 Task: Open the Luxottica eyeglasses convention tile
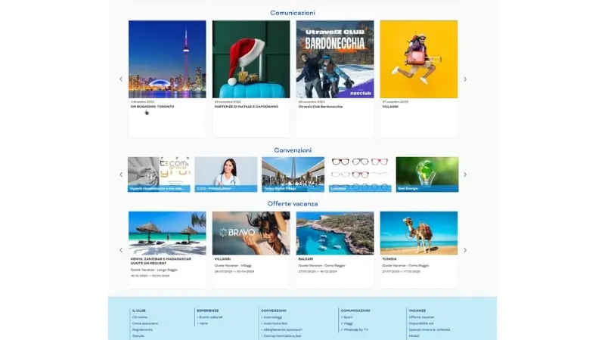click(x=360, y=175)
